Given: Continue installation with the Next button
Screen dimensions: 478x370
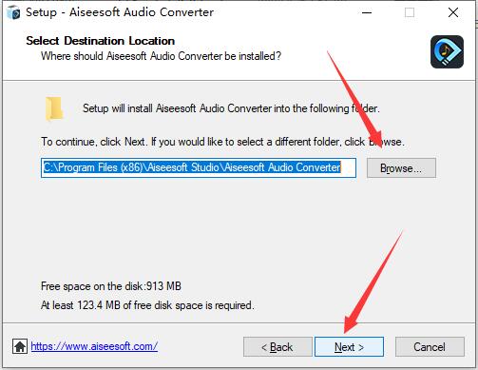Looking at the screenshot, I should (x=349, y=347).
